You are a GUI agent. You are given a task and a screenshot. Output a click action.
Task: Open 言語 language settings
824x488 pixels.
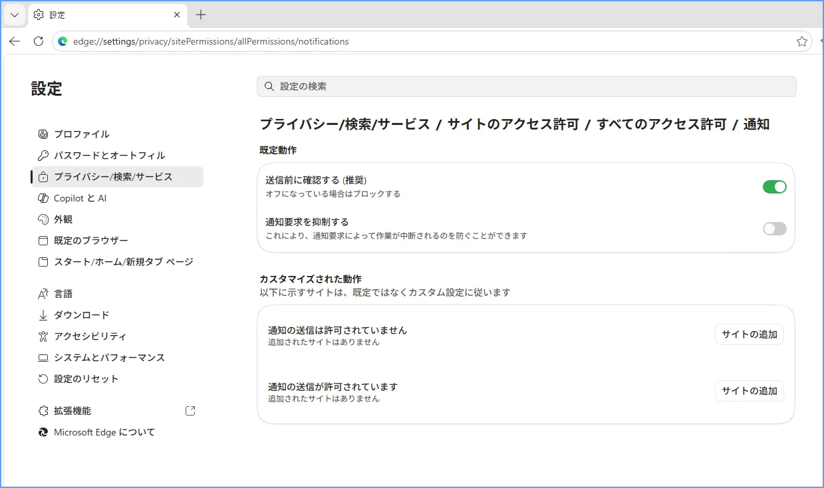117,294
